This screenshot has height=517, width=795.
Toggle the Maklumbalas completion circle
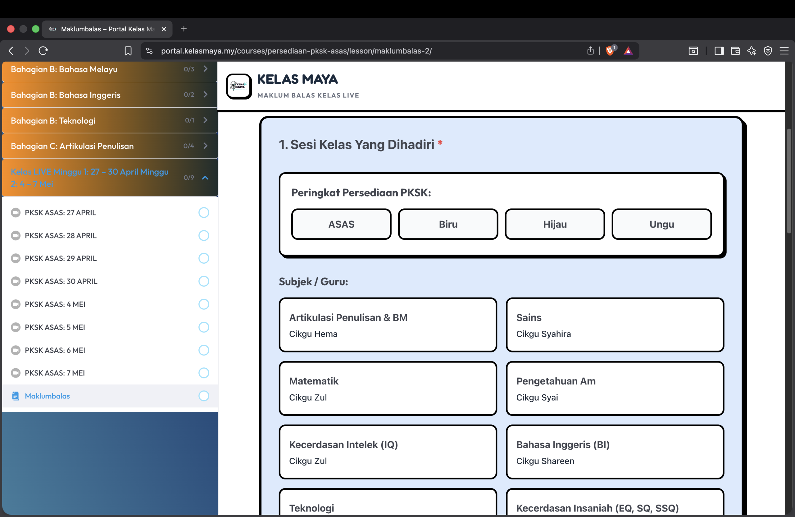(204, 396)
